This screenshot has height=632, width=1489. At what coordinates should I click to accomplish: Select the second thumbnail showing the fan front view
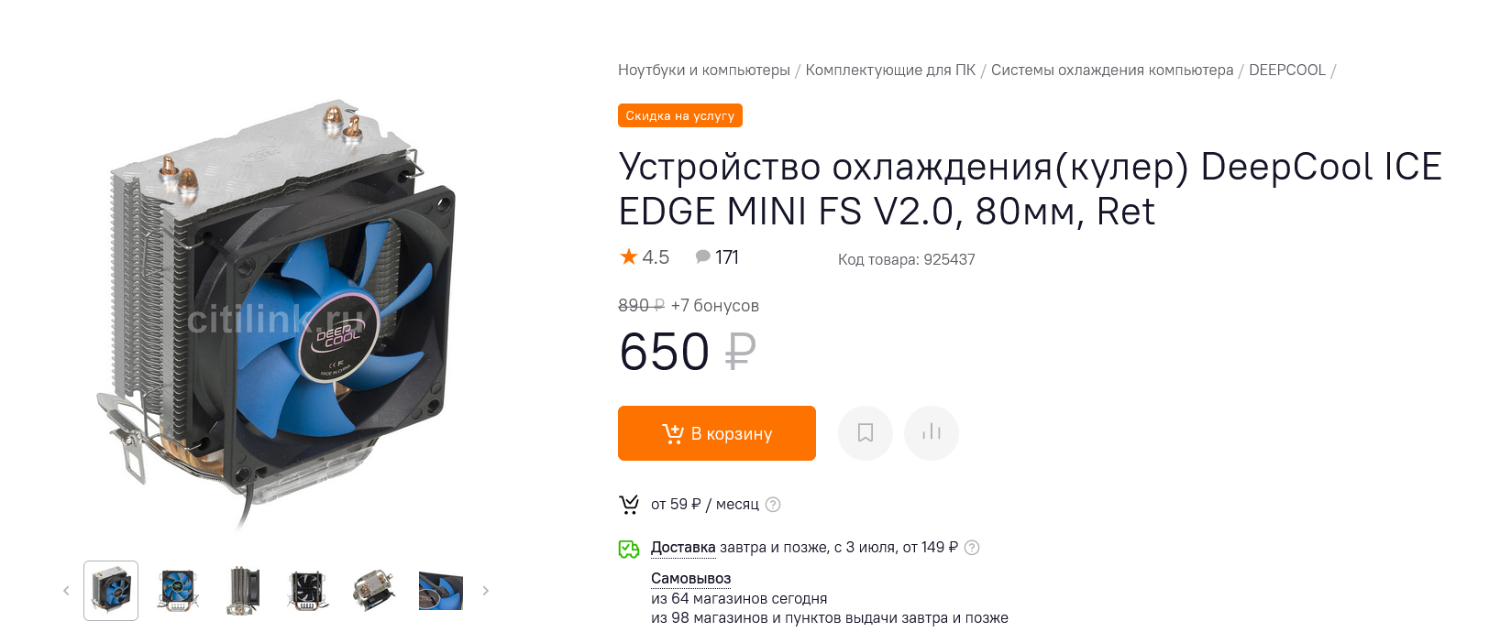click(x=177, y=591)
